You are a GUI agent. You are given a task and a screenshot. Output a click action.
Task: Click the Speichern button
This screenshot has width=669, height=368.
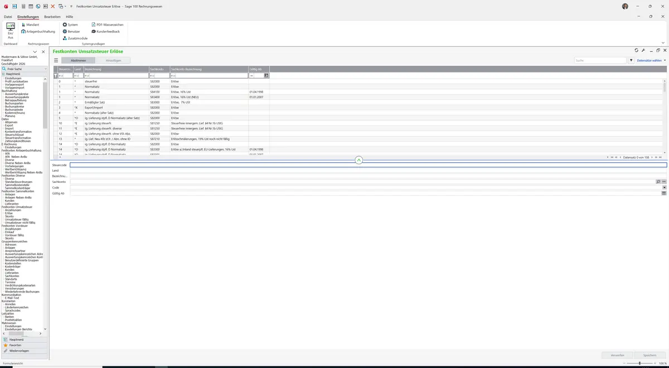tap(650, 355)
